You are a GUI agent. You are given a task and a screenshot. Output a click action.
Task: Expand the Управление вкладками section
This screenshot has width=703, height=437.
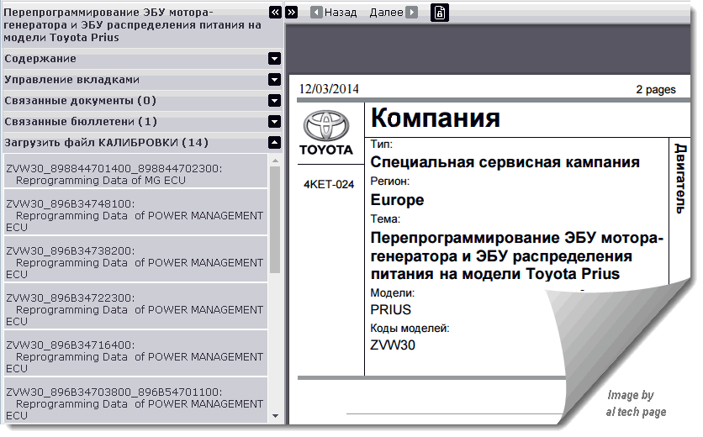pyautogui.click(x=274, y=80)
